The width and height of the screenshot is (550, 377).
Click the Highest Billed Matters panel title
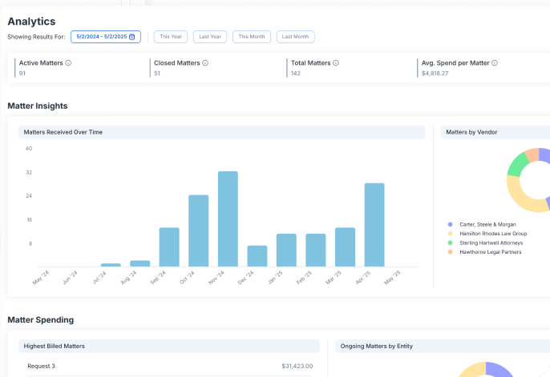[x=55, y=347]
